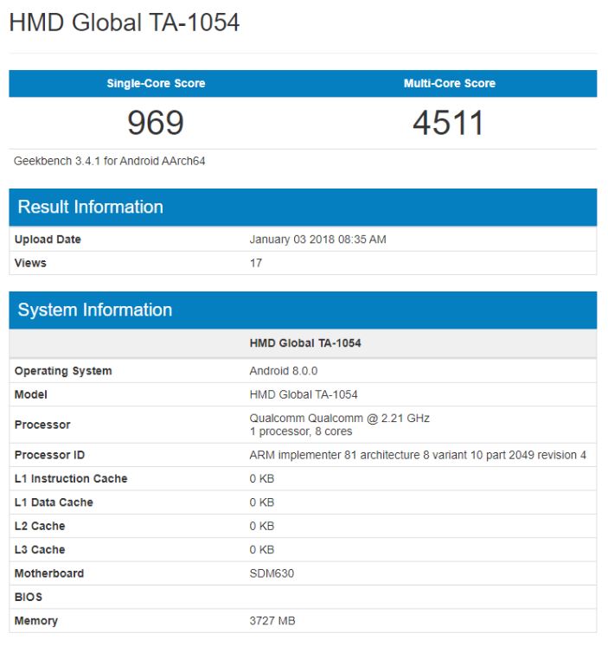
Task: Click the Multi-Core Score header
Action: pyautogui.click(x=450, y=83)
